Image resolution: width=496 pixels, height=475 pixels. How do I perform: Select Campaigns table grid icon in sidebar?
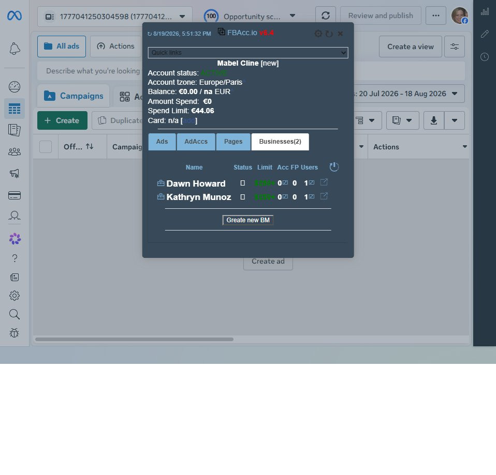(x=14, y=109)
